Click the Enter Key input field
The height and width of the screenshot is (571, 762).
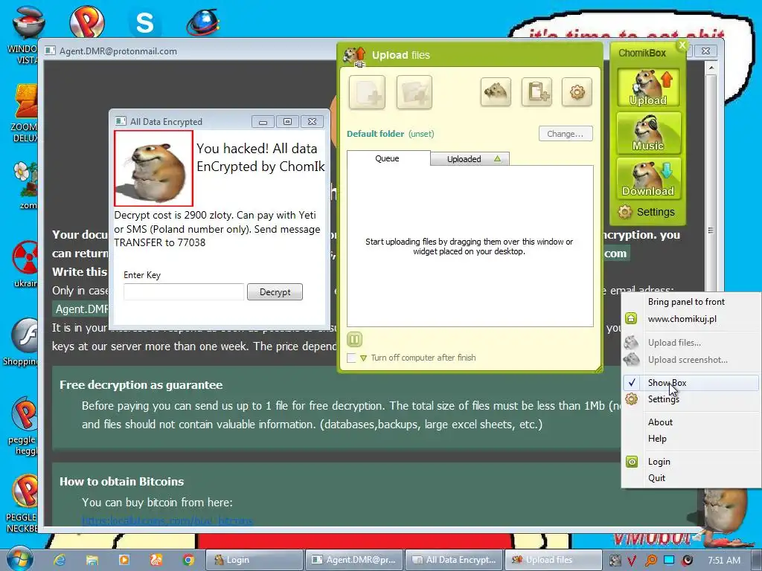click(x=184, y=291)
